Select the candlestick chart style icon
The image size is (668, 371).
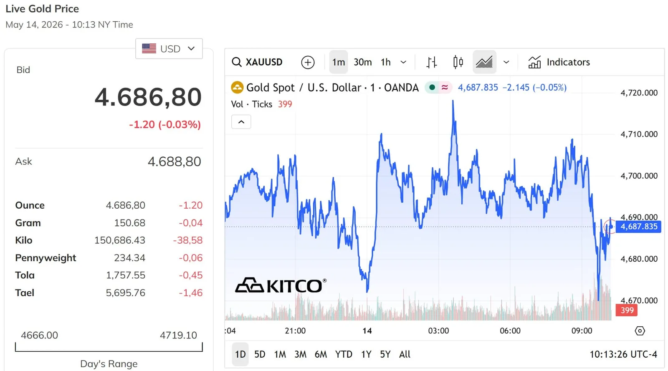458,62
